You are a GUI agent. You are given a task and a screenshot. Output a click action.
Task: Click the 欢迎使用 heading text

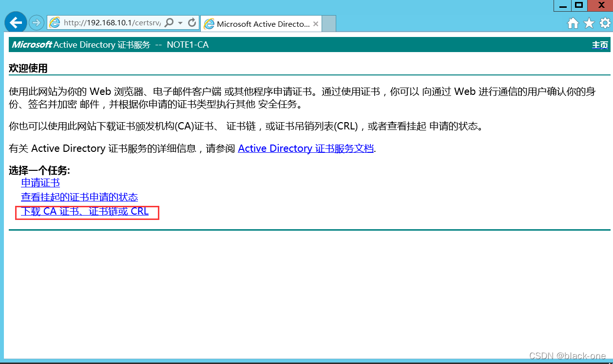tap(28, 68)
